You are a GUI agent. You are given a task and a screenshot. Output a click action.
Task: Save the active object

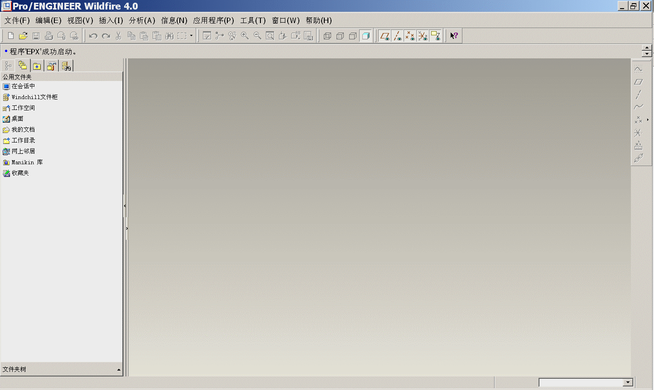[35, 35]
